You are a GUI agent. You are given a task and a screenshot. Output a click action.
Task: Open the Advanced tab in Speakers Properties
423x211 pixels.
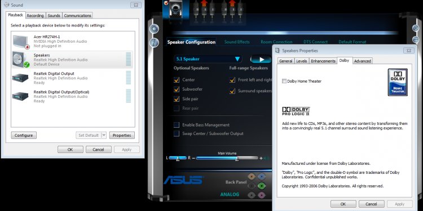[x=363, y=61]
